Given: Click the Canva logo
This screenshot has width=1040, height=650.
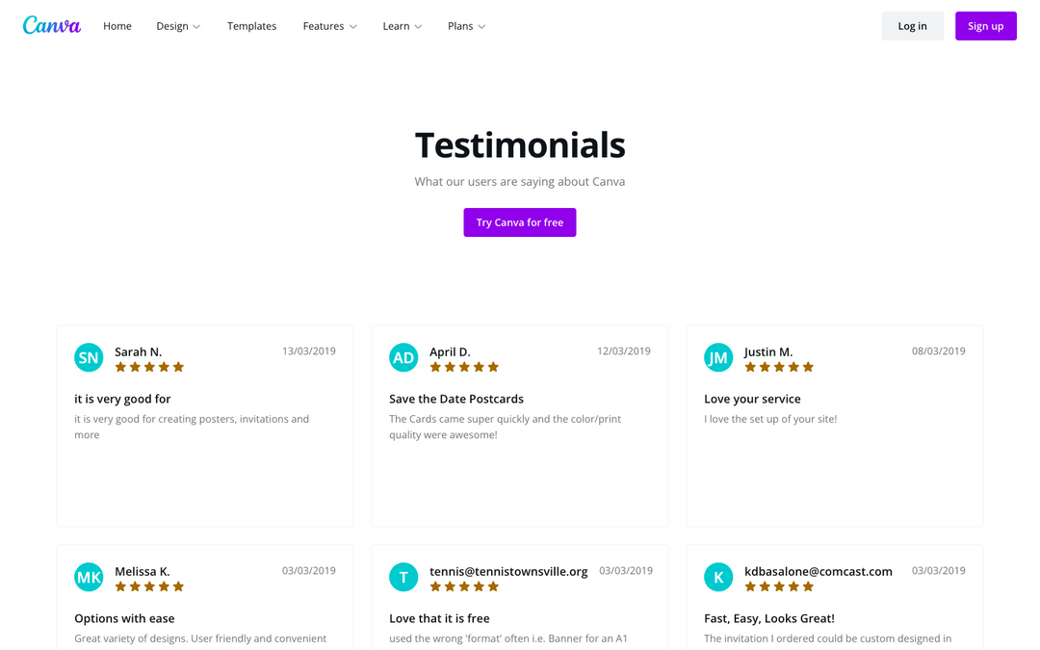Looking at the screenshot, I should [52, 26].
